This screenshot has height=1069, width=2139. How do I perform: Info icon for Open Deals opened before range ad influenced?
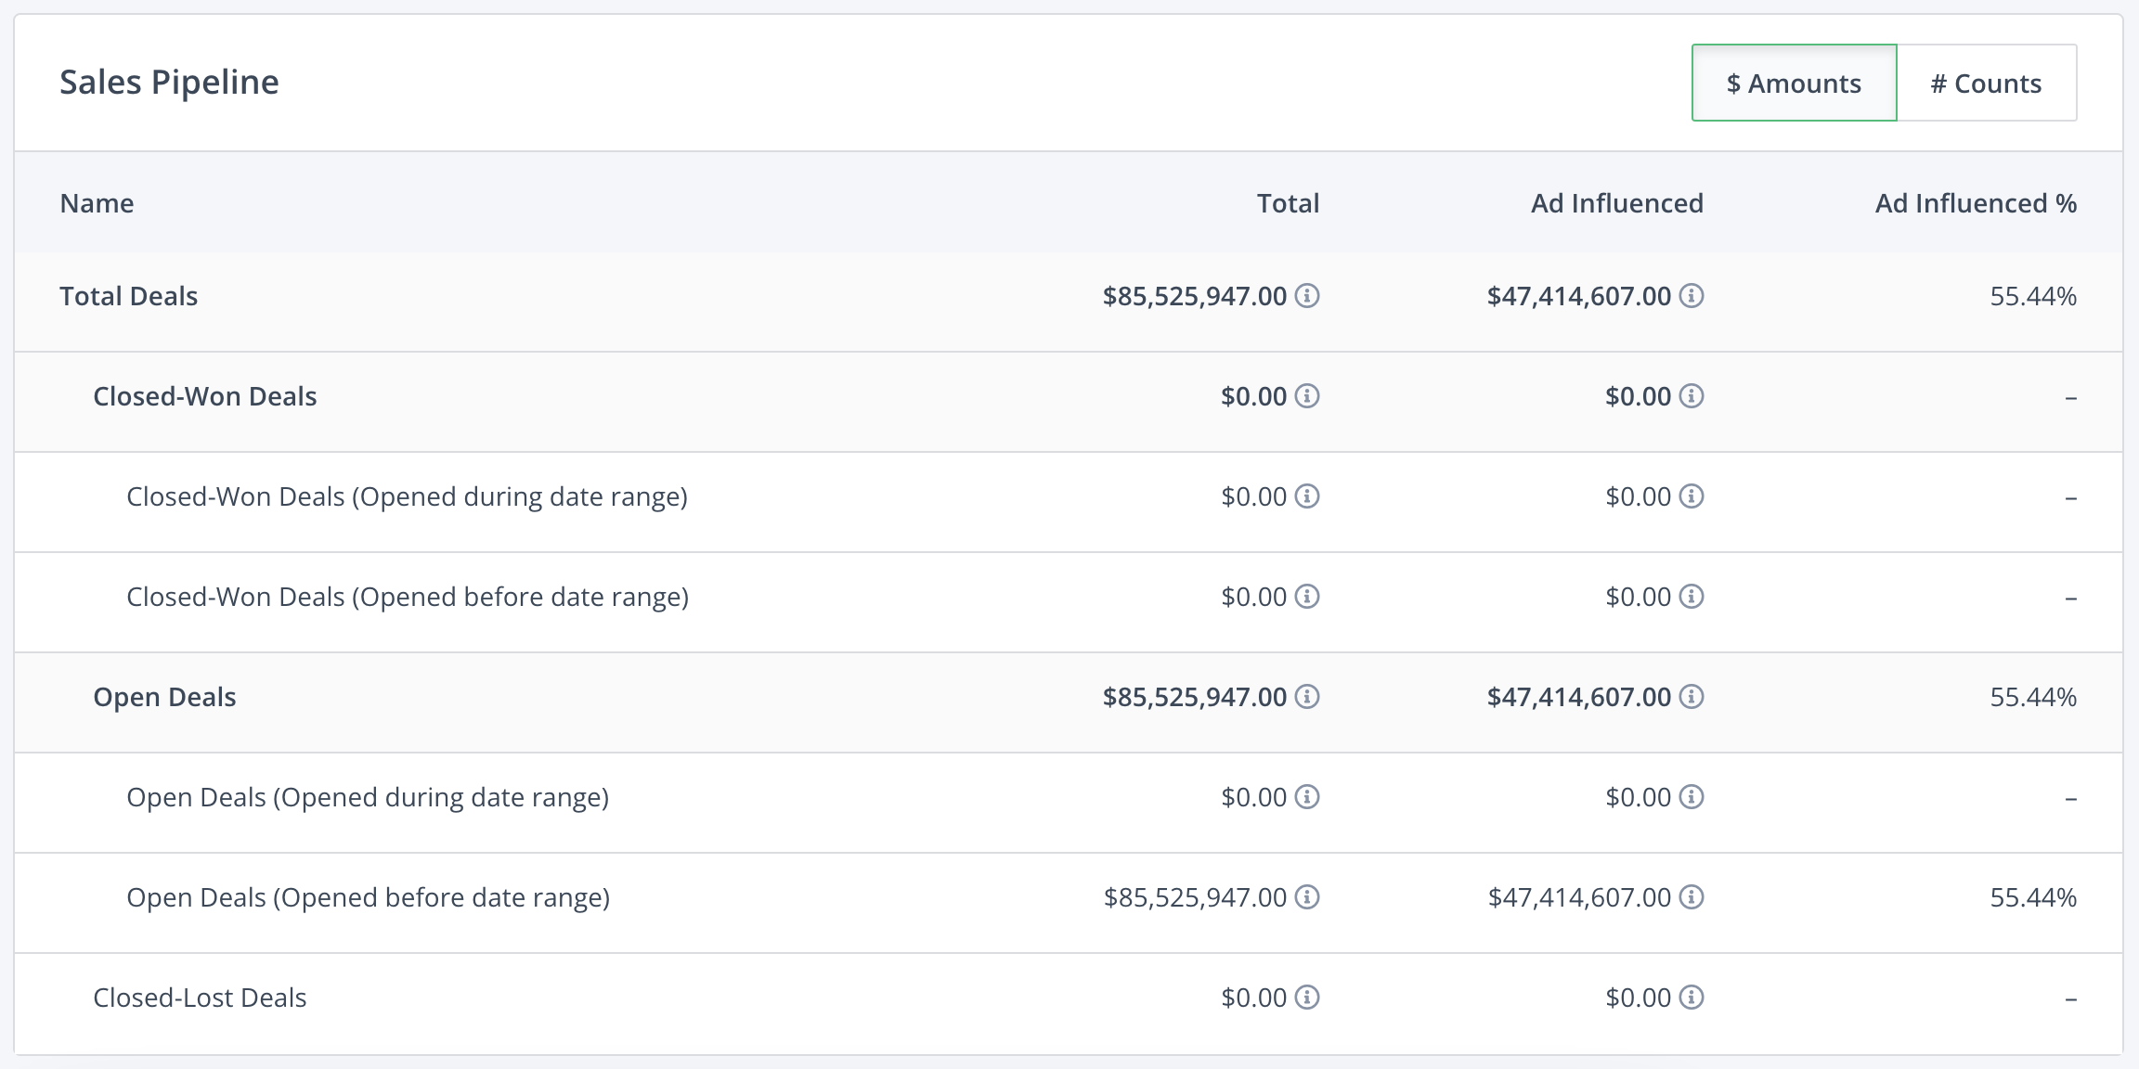tap(1692, 897)
